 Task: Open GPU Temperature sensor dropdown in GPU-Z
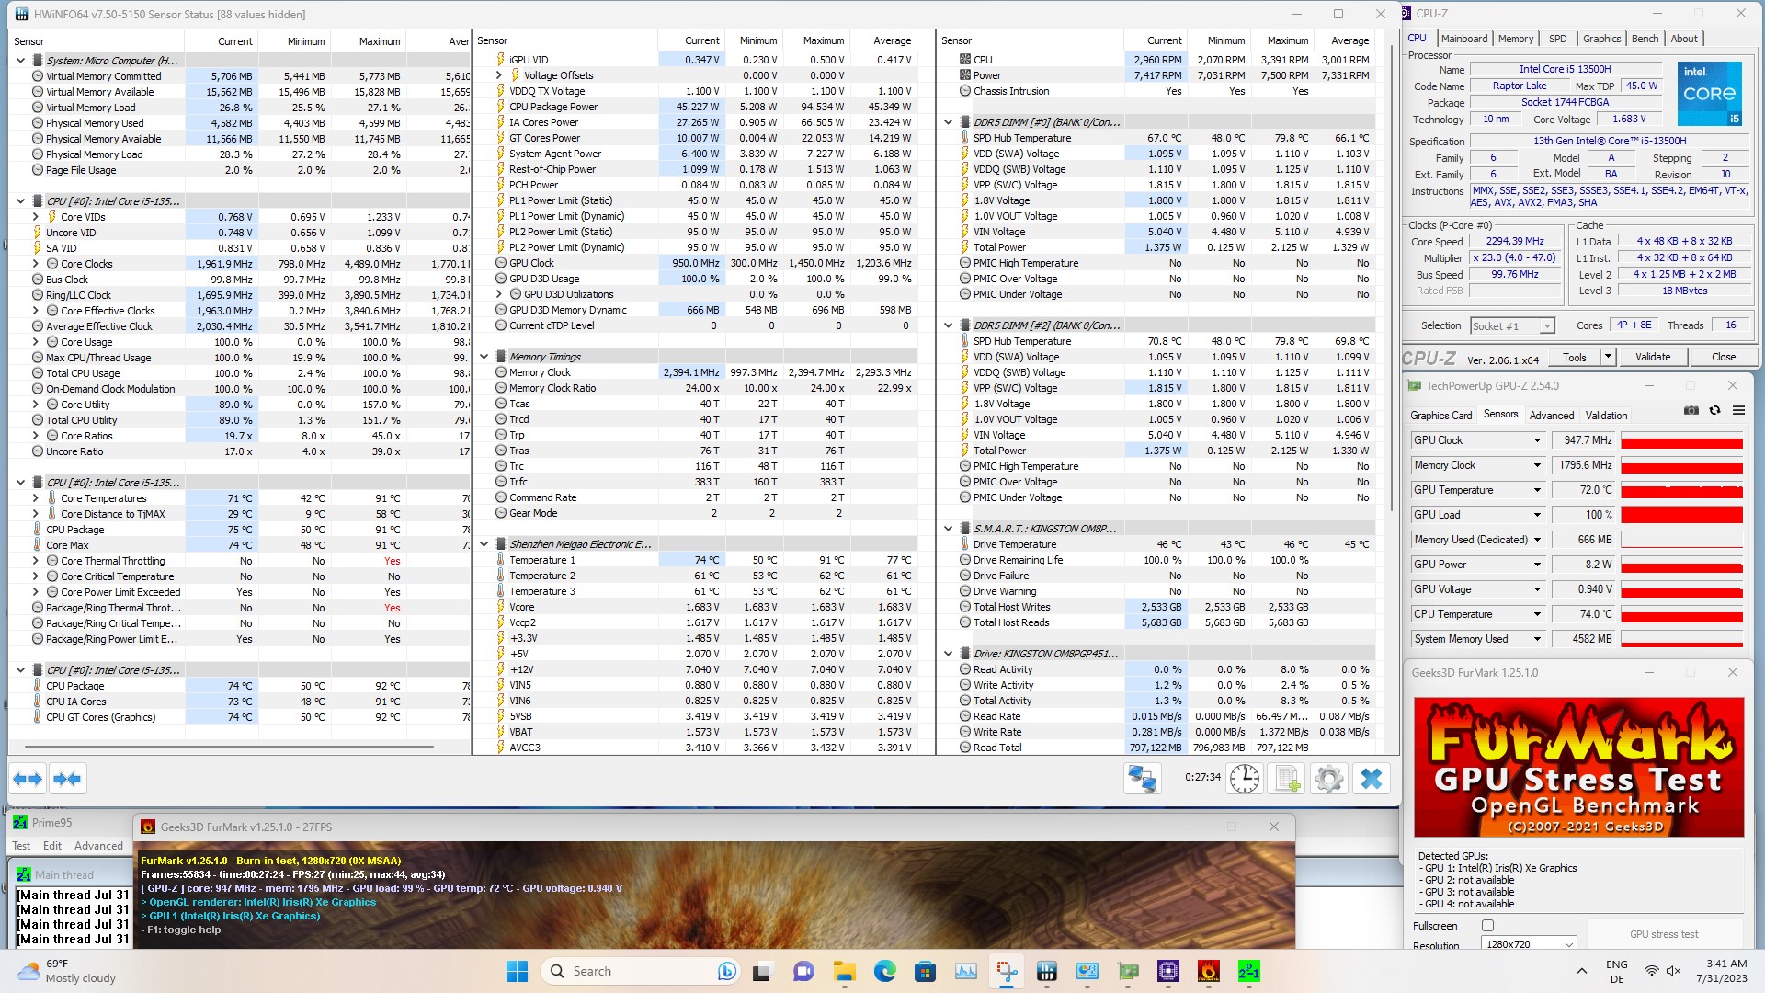pyautogui.click(x=1536, y=490)
